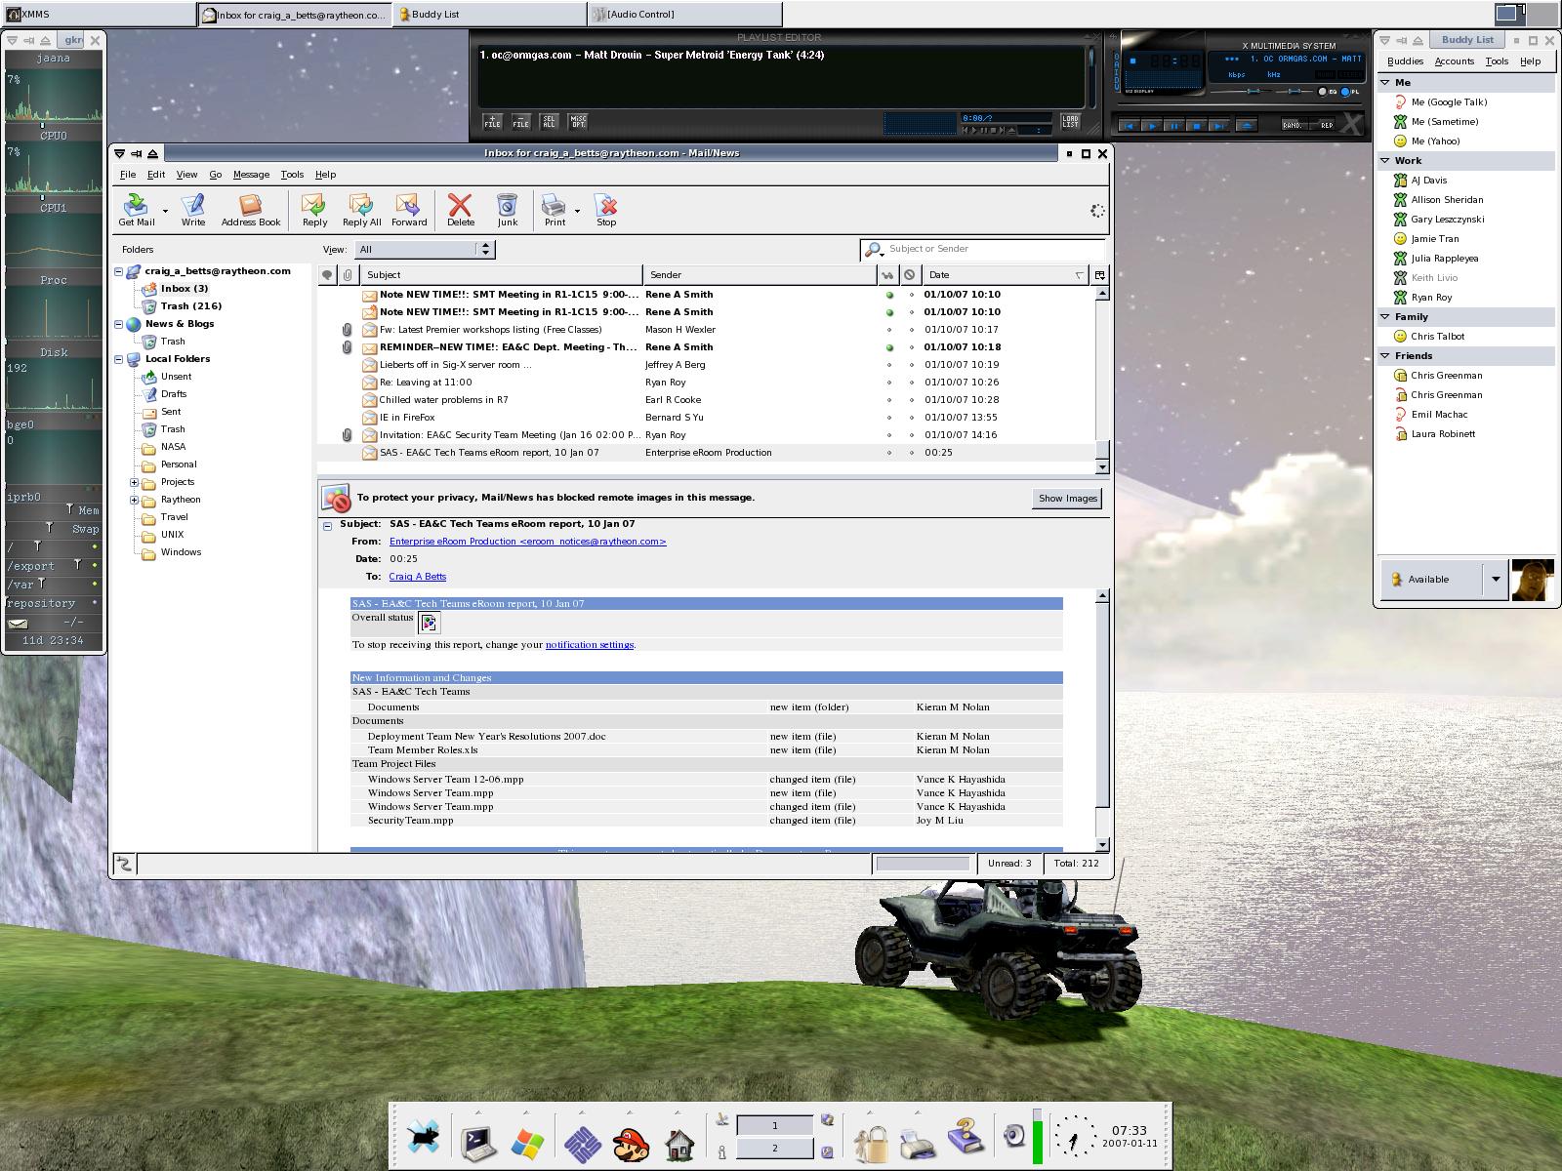Collapse the Local Folders tree
This screenshot has height=1171, width=1562.
point(119,359)
